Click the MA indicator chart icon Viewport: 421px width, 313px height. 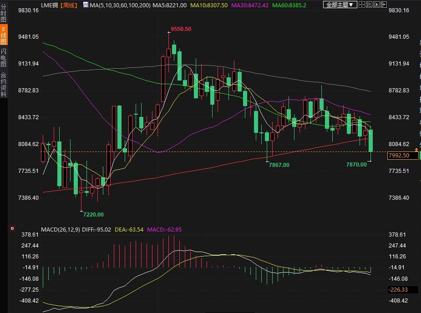click(85, 5)
